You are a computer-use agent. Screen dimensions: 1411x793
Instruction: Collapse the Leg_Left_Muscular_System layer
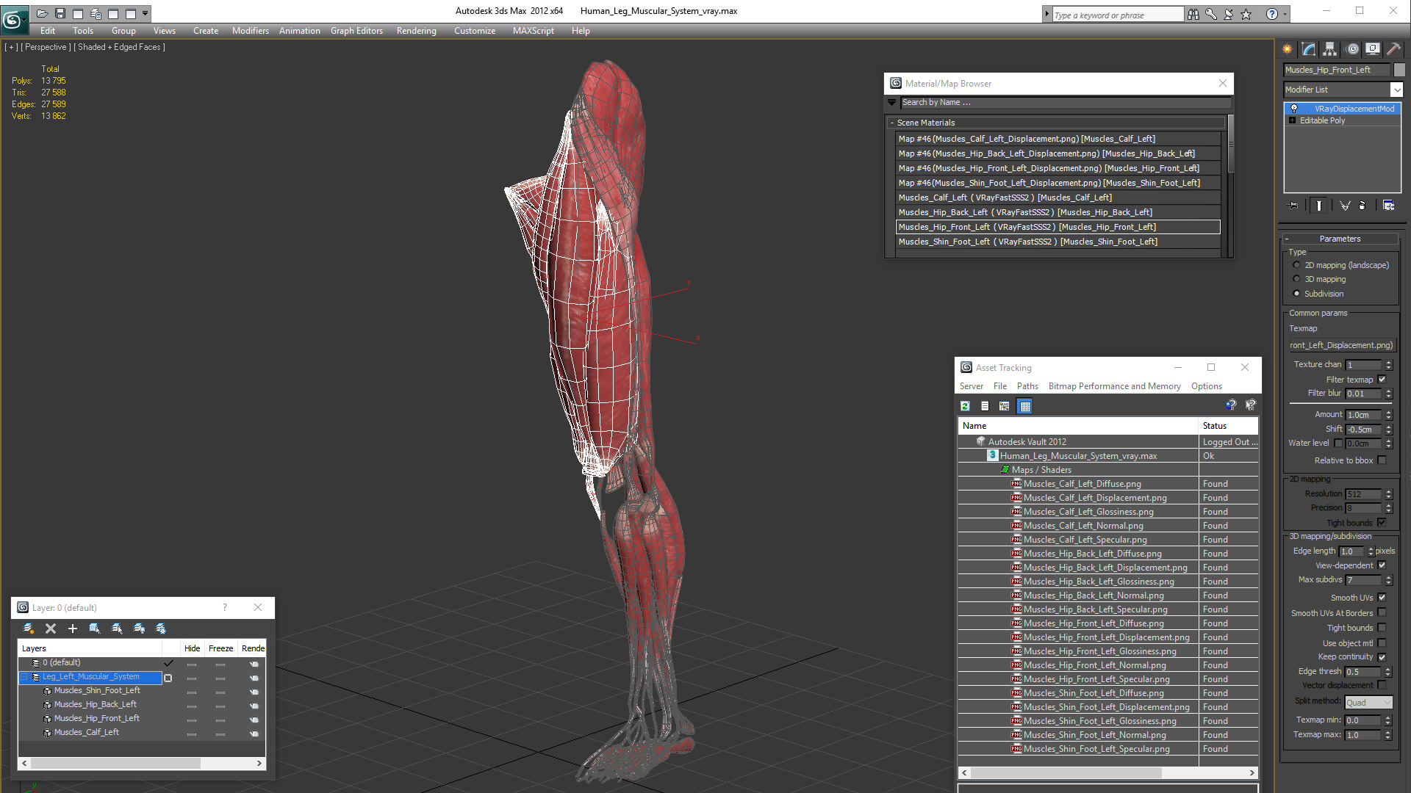click(24, 677)
